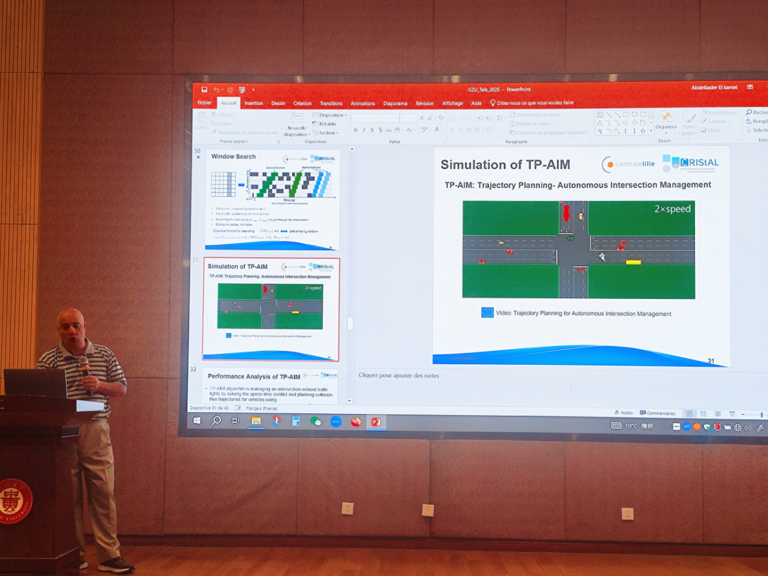Launch Firefox from the taskbar
The height and width of the screenshot is (576, 768).
(x=356, y=422)
